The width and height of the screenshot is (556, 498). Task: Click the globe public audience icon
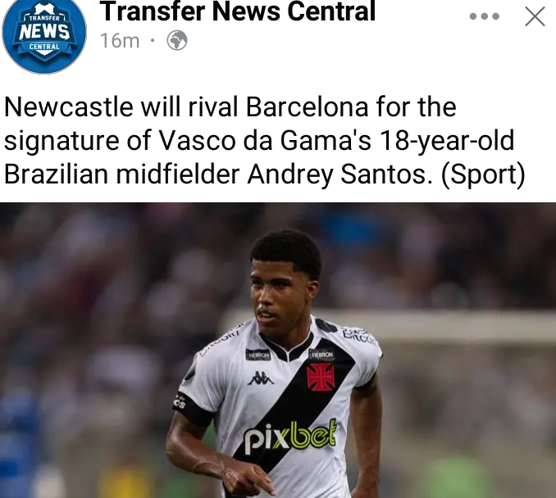(x=177, y=40)
